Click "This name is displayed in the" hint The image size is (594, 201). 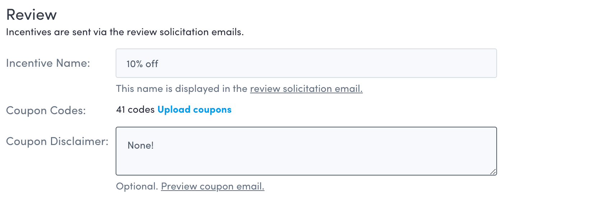coord(181,89)
